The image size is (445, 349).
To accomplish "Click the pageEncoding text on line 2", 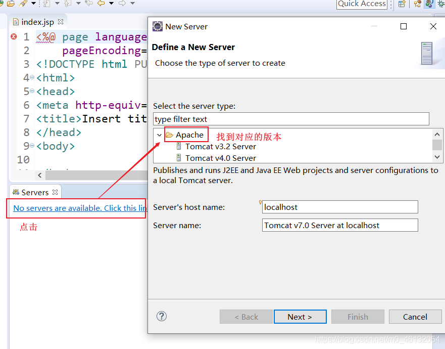I will coord(102,51).
